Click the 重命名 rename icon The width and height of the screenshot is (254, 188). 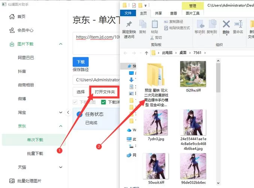coord(238,24)
